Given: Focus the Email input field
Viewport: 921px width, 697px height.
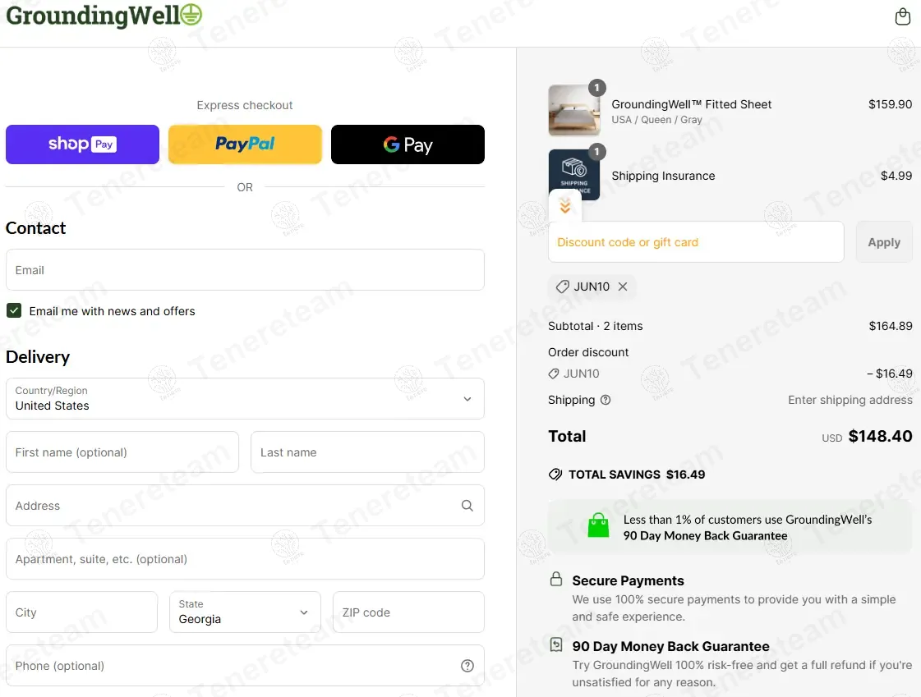Looking at the screenshot, I should pos(245,270).
